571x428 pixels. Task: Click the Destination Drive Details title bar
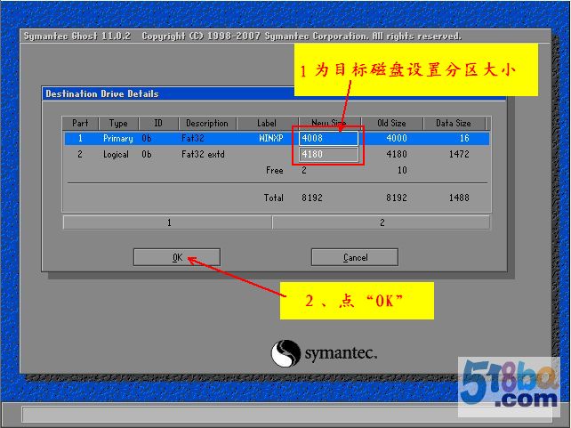click(x=274, y=93)
